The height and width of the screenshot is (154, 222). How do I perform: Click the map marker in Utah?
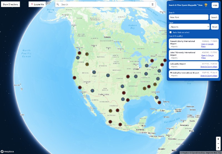click(x=94, y=72)
